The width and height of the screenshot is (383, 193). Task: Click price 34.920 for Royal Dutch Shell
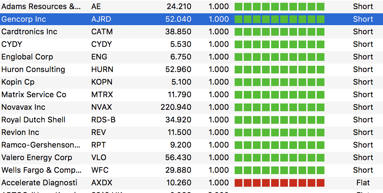178,120
